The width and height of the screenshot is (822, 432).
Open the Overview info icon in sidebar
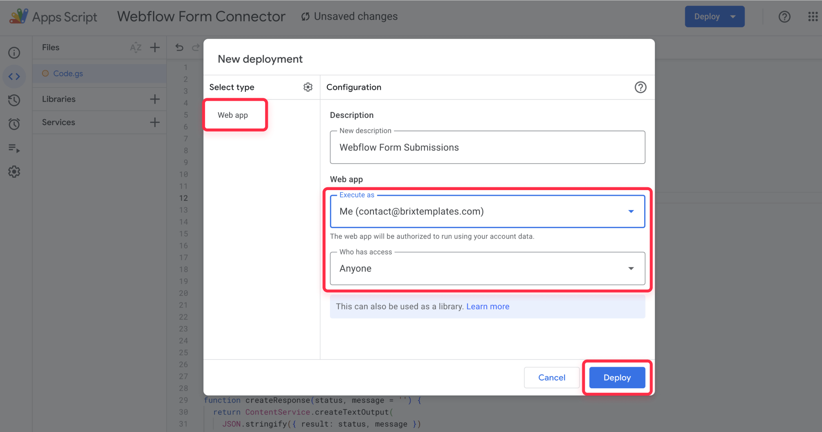(x=14, y=53)
